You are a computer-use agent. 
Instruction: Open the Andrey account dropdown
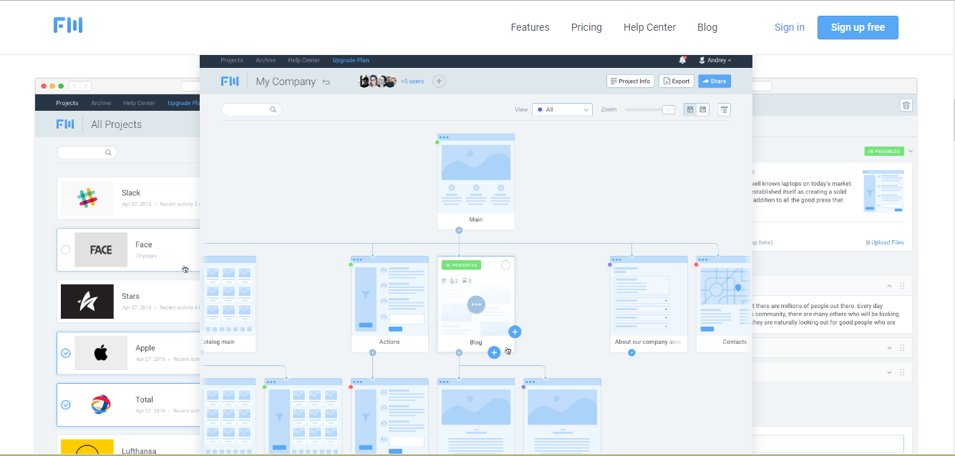[715, 60]
